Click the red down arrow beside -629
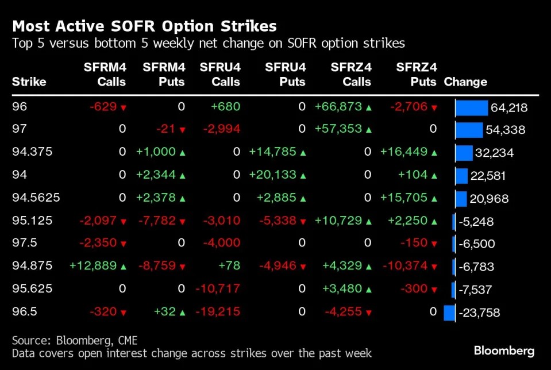551x370 pixels. coord(124,108)
